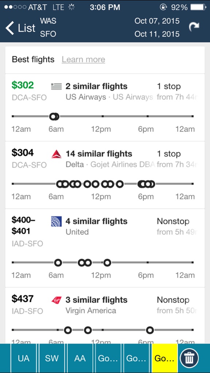Select the yellow highlighted Go… tab
210x373 pixels.
point(164,358)
